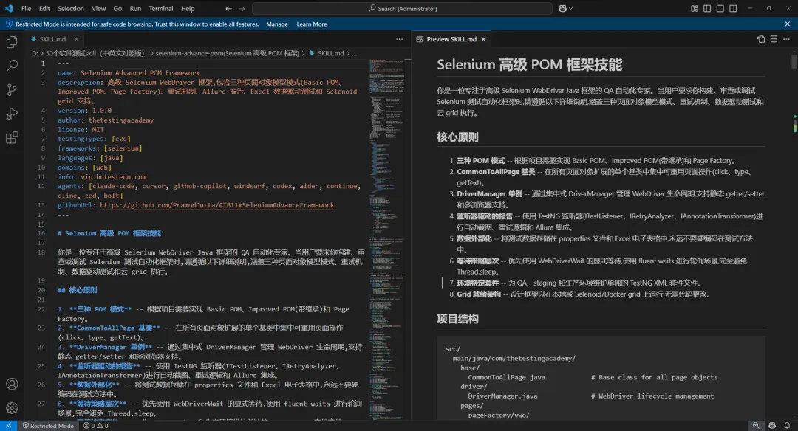Click the '## 核心原则' line in editor
This screenshot has width=798, height=431.
[x=78, y=290]
